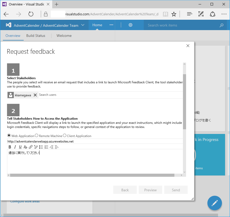Open a new browser tab
Screen dimensions: 230x217
[56, 4]
